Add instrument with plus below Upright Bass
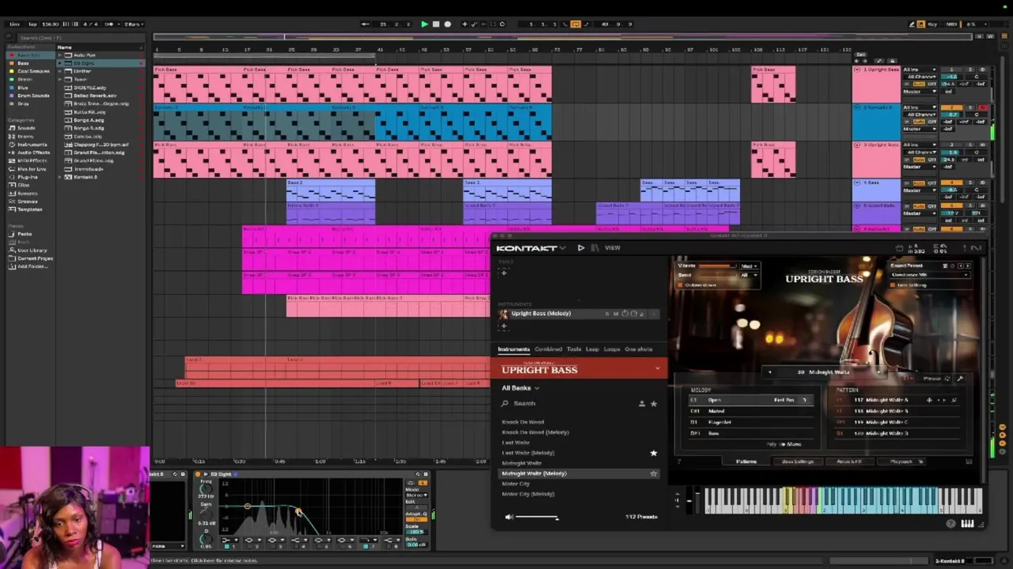The width and height of the screenshot is (1013, 569). [x=503, y=326]
